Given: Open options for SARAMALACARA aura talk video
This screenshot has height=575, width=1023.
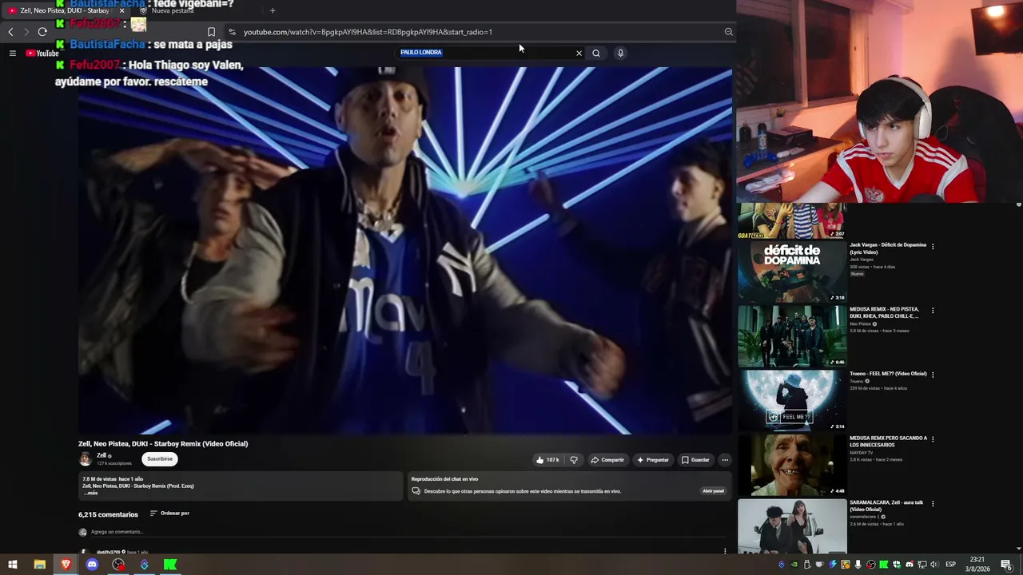Looking at the screenshot, I should click(x=933, y=504).
